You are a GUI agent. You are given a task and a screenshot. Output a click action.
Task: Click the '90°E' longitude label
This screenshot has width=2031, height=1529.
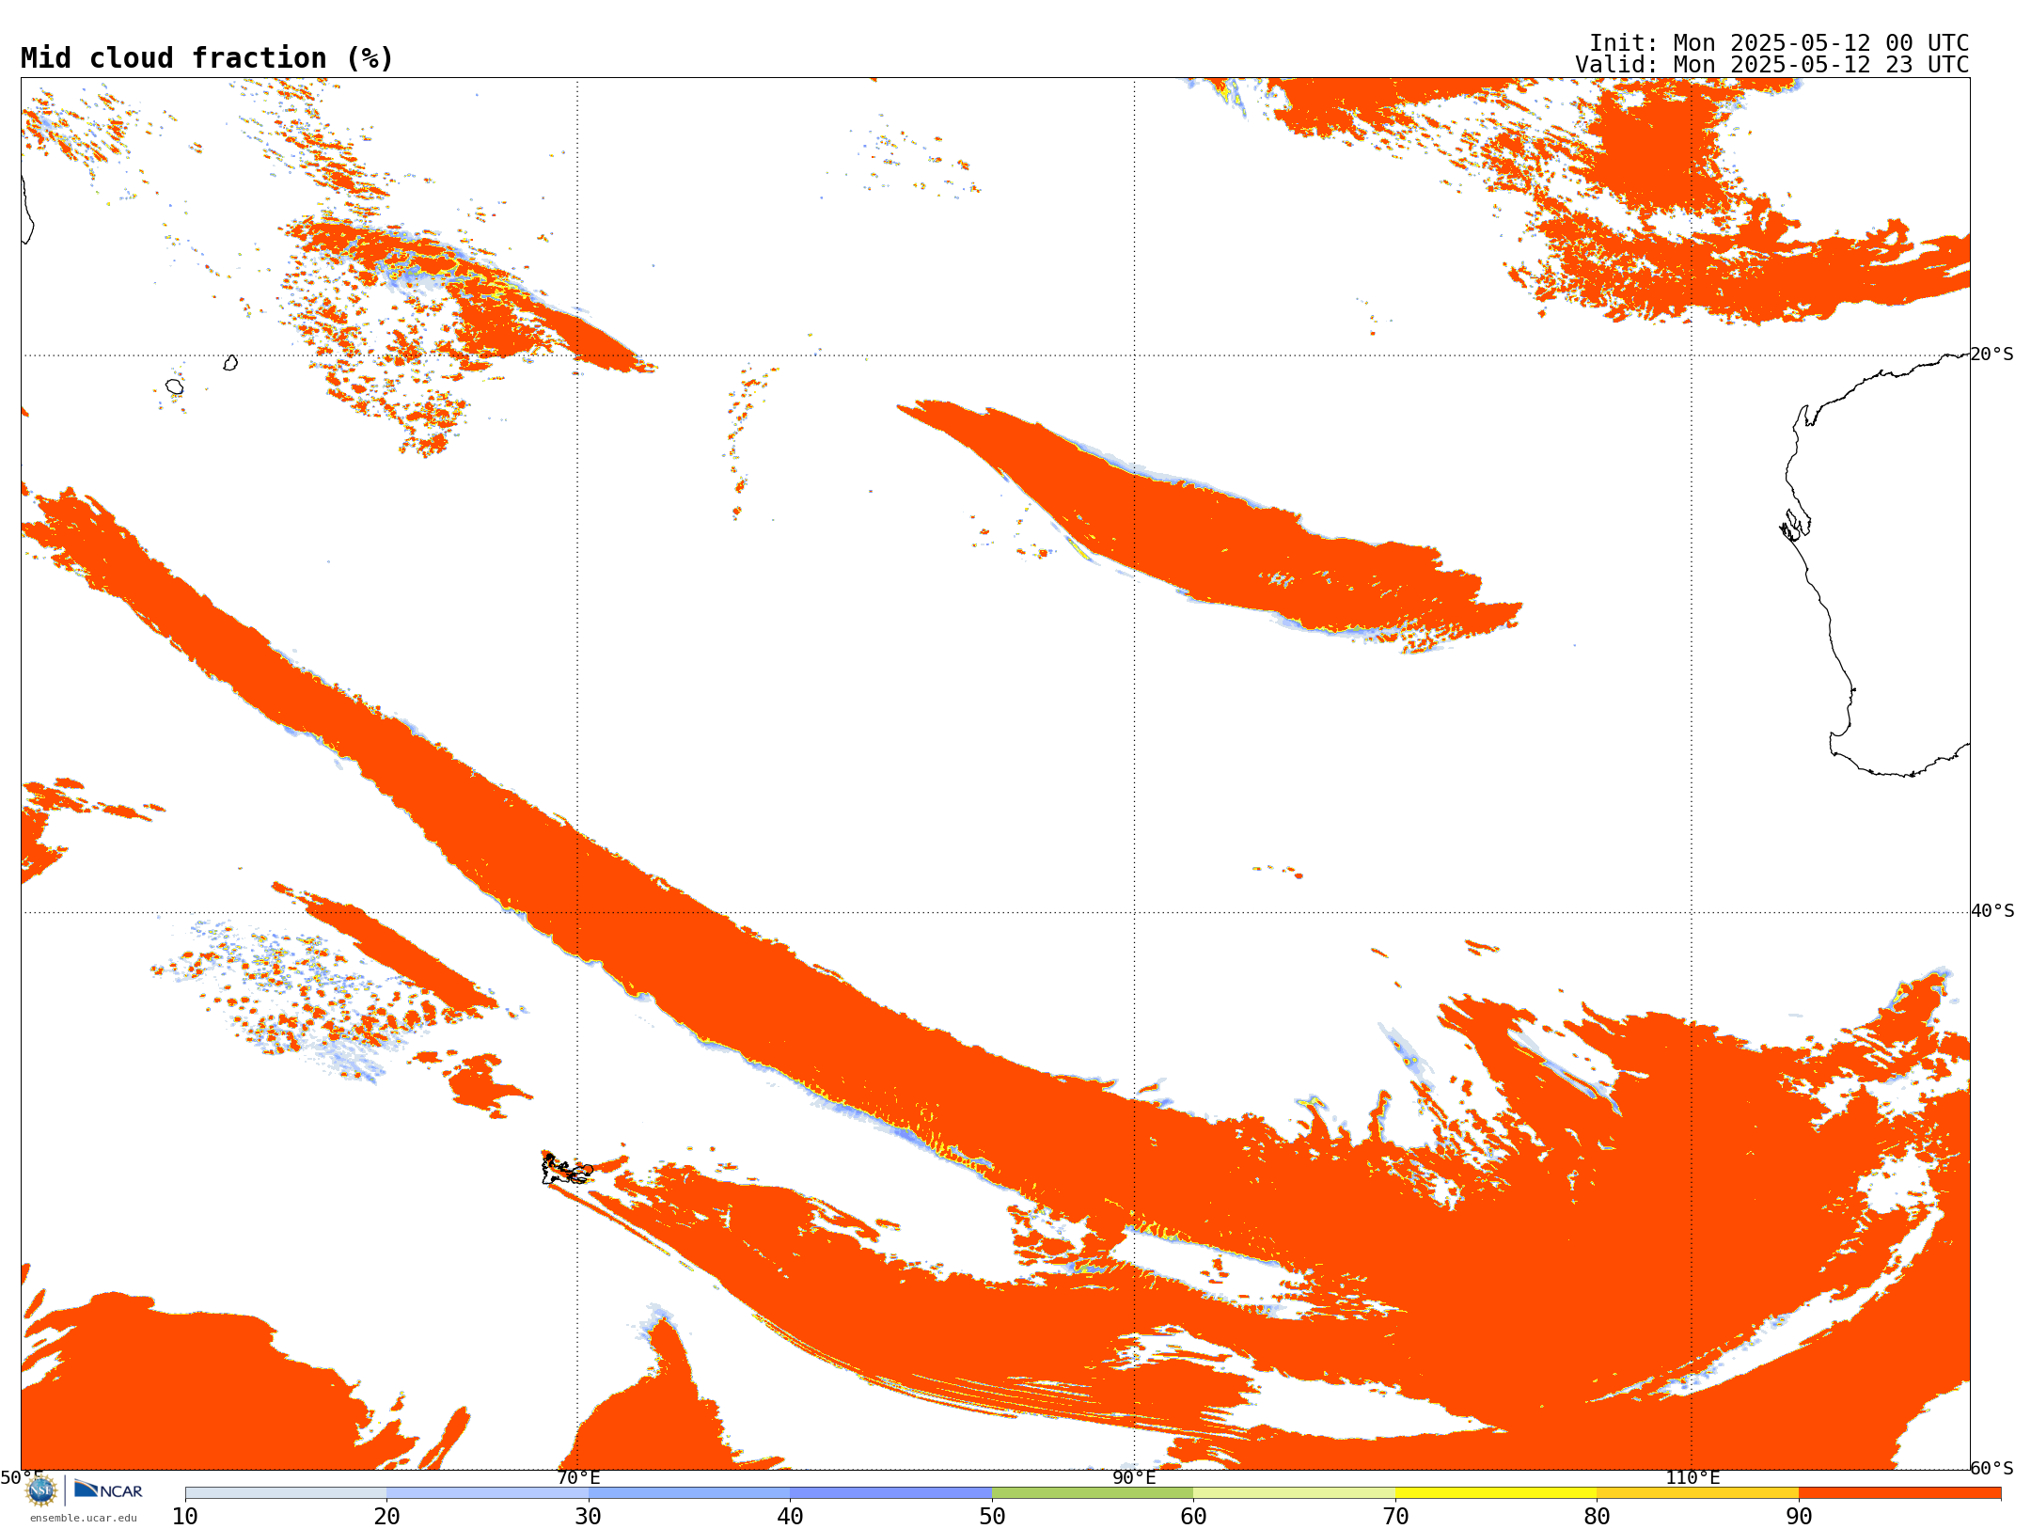(1134, 1478)
